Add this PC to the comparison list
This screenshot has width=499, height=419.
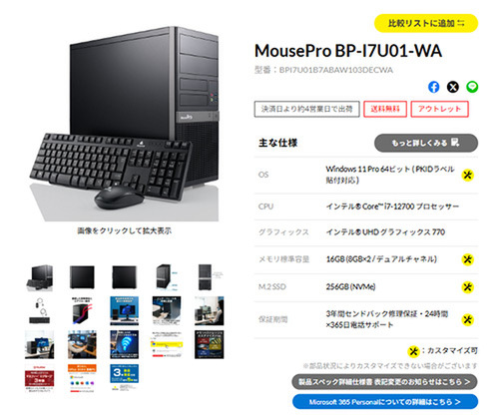pyautogui.click(x=426, y=23)
